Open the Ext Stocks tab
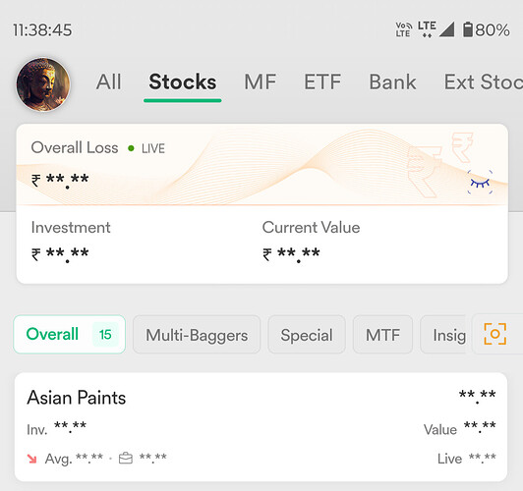 (x=484, y=82)
